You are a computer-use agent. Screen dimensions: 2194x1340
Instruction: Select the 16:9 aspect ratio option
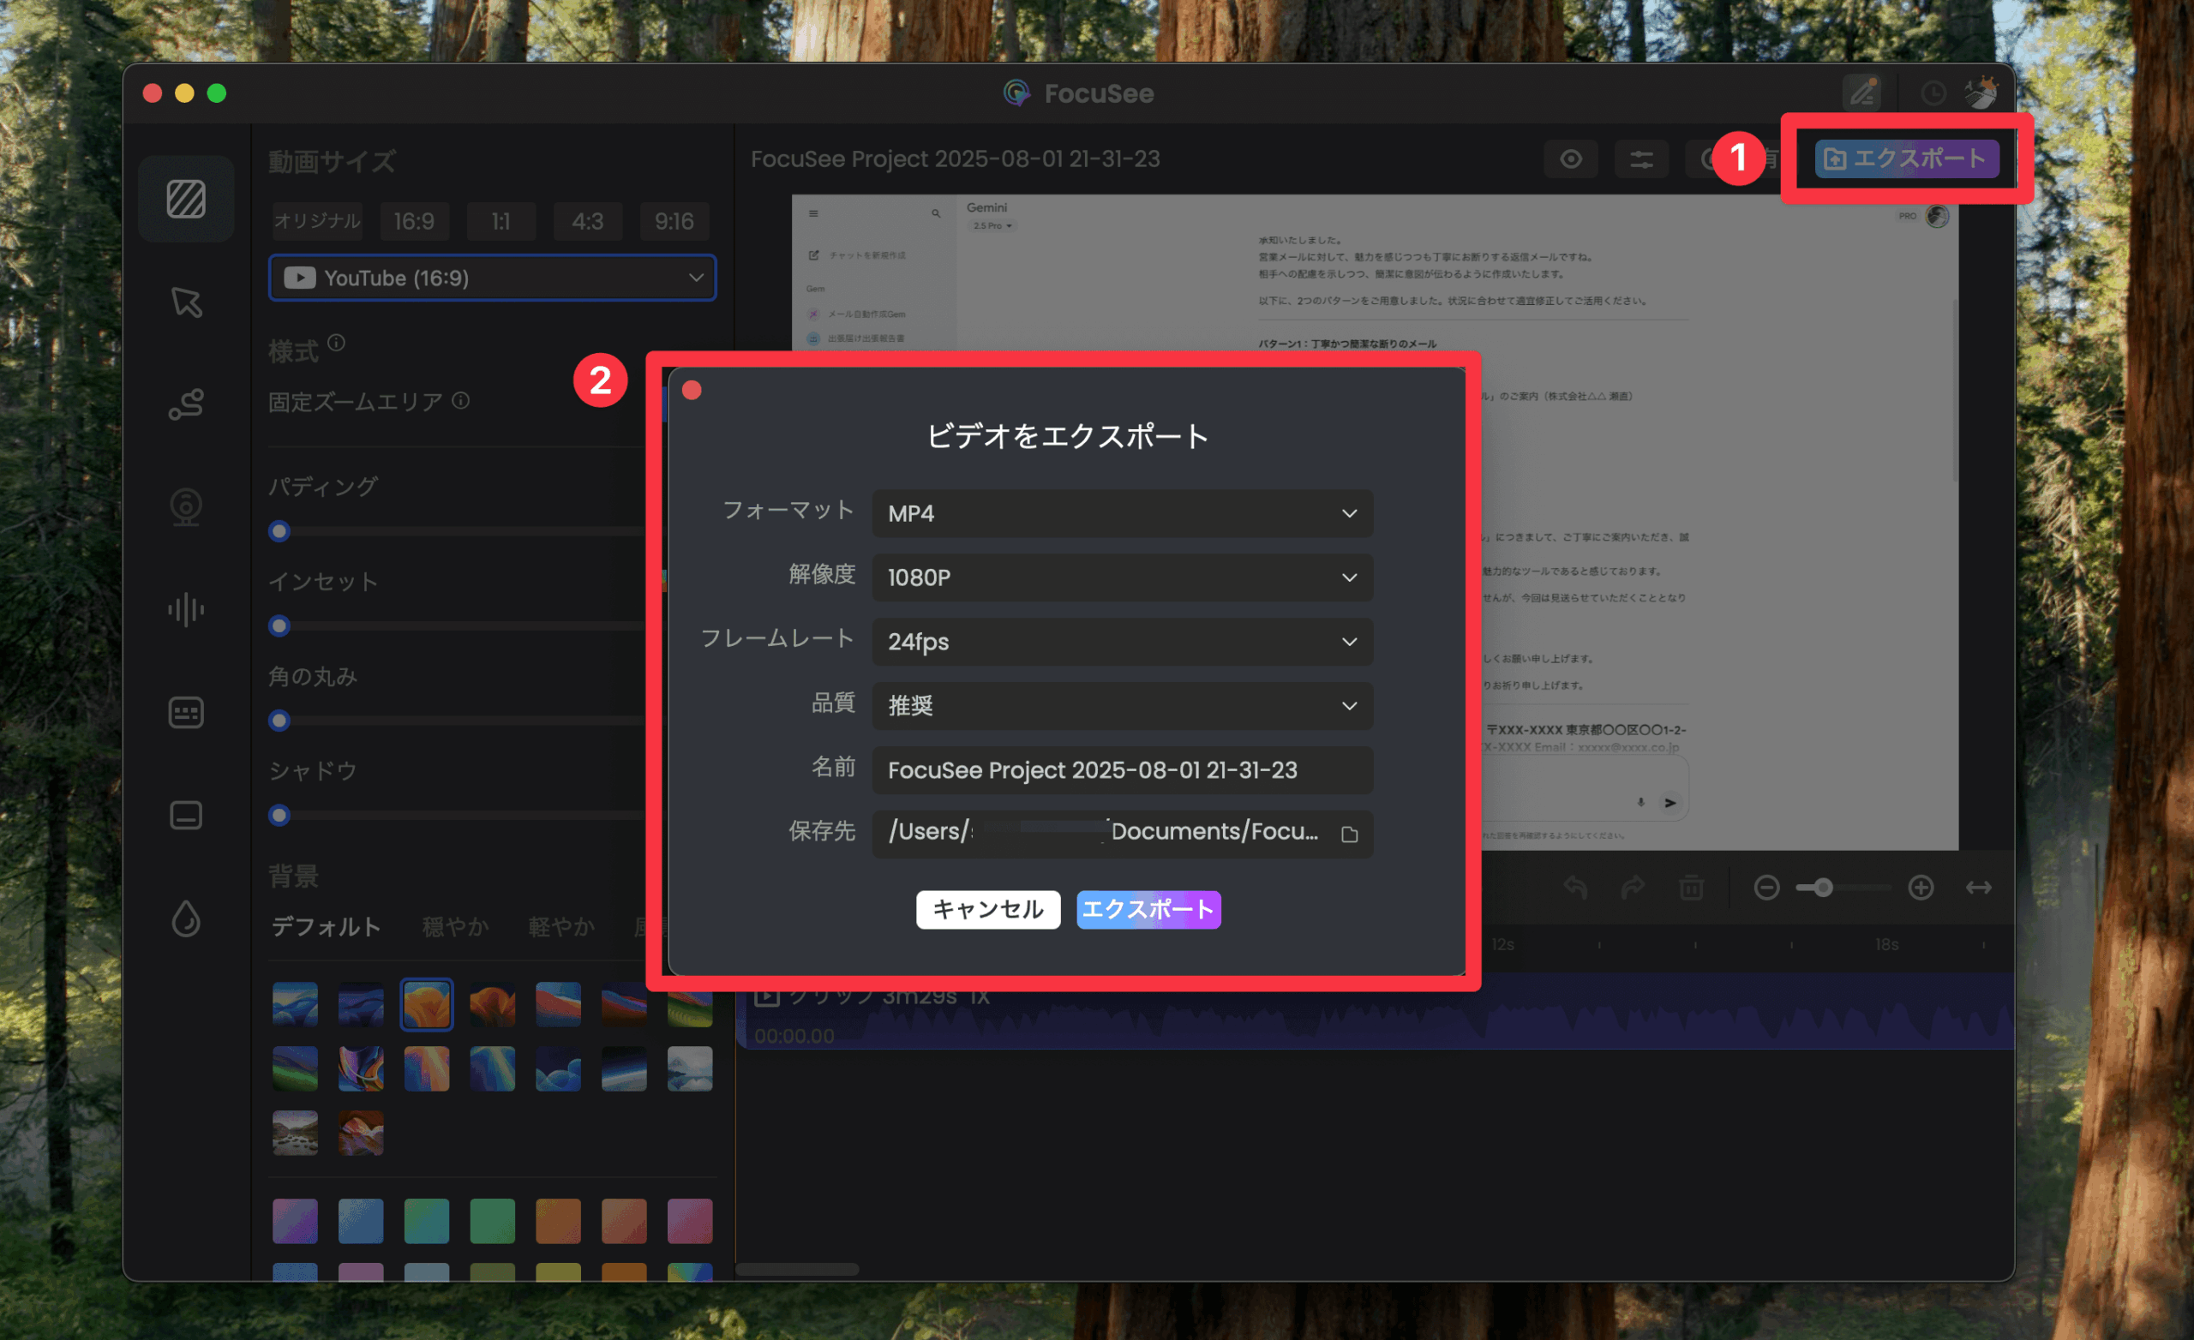414,221
